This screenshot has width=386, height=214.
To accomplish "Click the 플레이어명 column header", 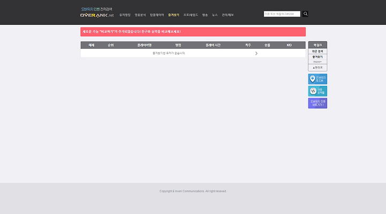I will (144, 45).
